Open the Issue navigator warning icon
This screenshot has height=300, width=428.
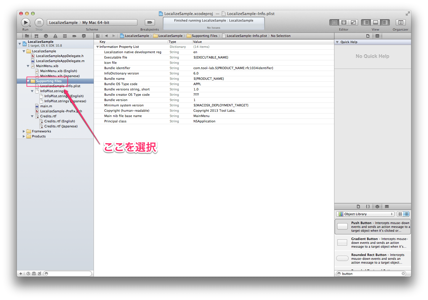[x=55, y=36]
